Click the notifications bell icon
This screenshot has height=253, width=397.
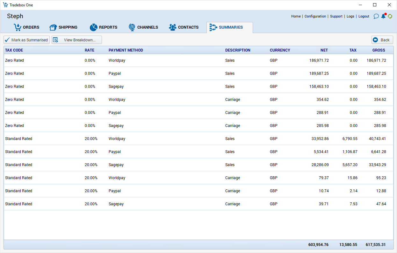click(383, 16)
